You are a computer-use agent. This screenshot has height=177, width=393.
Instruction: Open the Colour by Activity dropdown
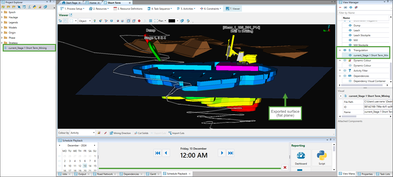(x=82, y=133)
